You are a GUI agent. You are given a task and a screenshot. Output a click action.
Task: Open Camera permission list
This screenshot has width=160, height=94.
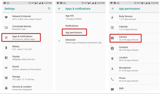tap(134, 38)
